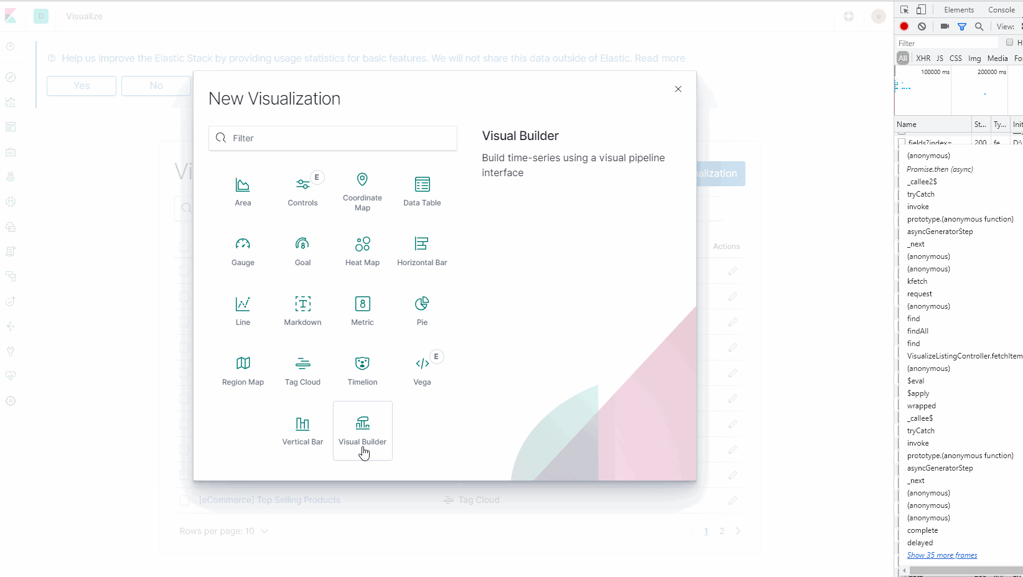Choose the Vertical Bar visualization
1023x577 pixels.
click(x=302, y=431)
